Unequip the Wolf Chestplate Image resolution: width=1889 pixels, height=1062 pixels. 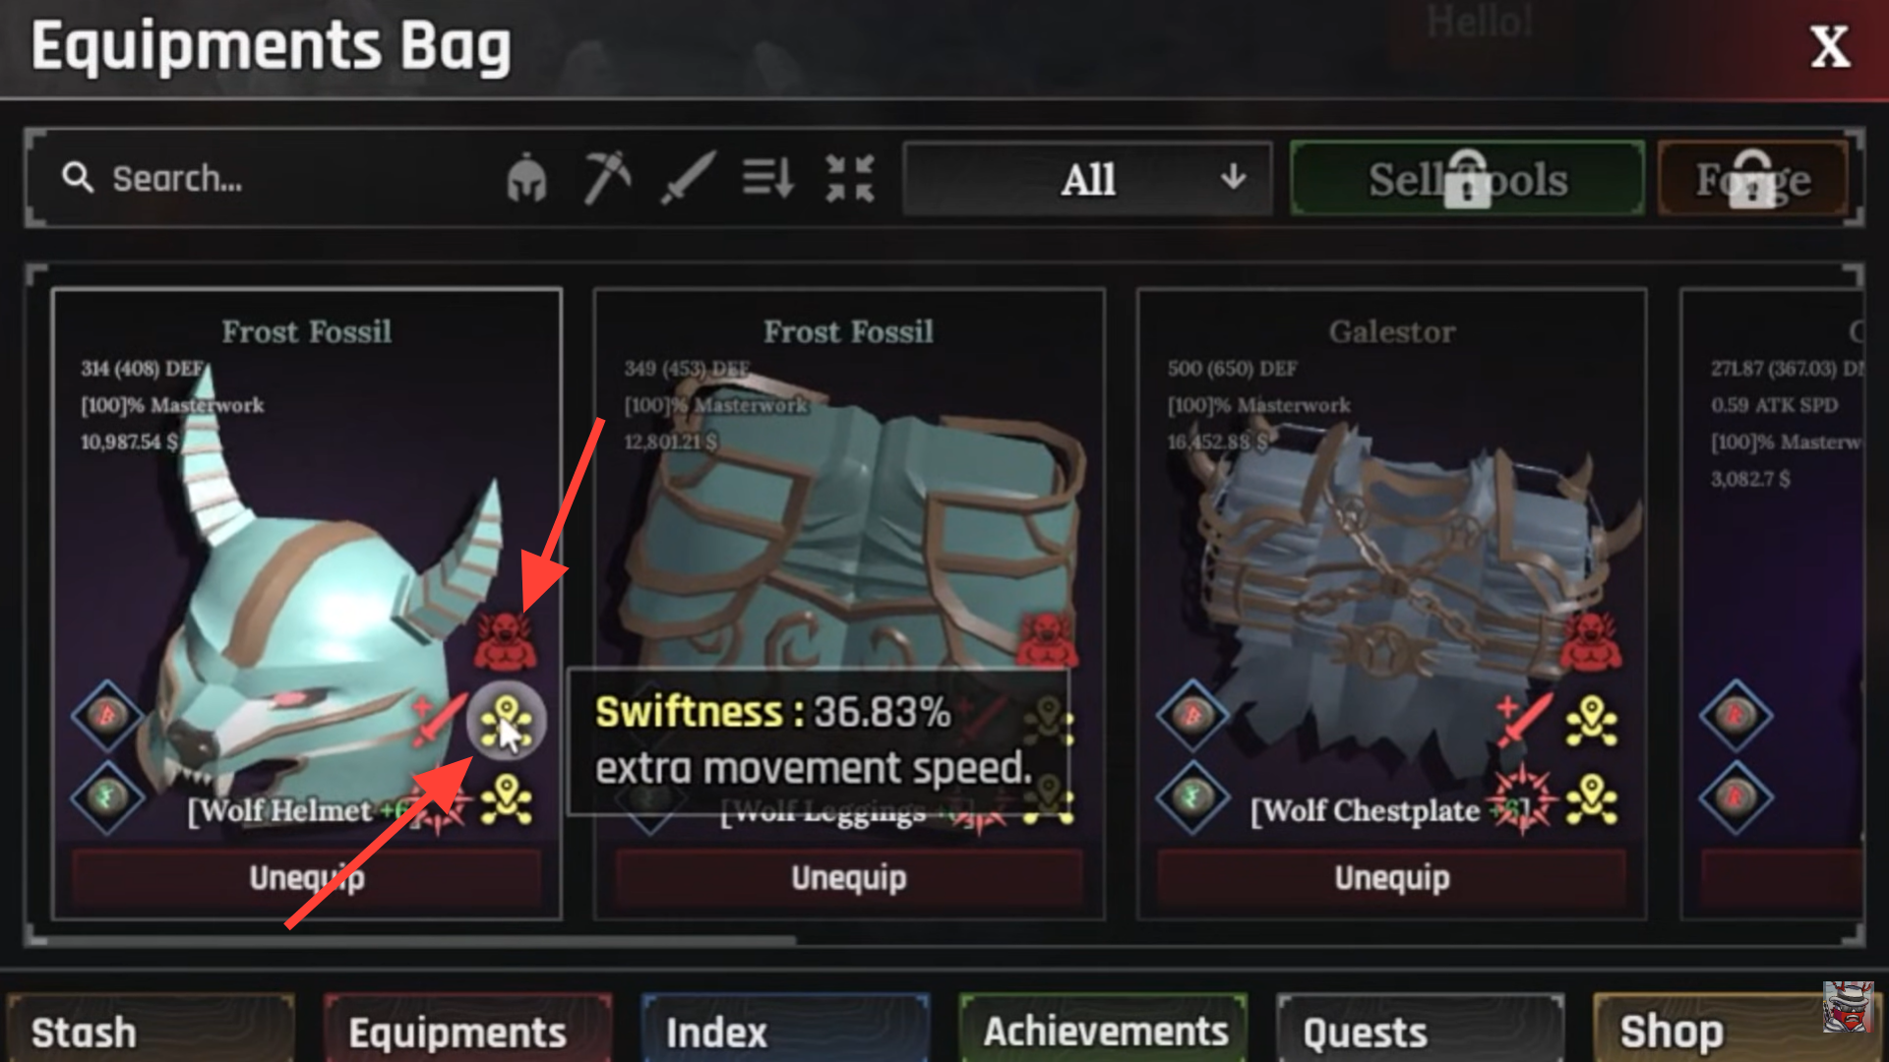(1391, 877)
